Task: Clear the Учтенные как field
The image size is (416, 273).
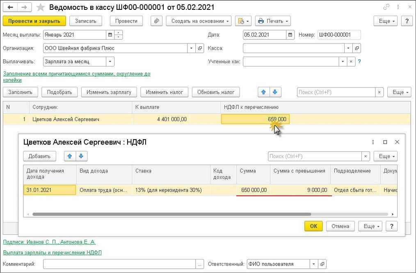Action: tap(351, 62)
